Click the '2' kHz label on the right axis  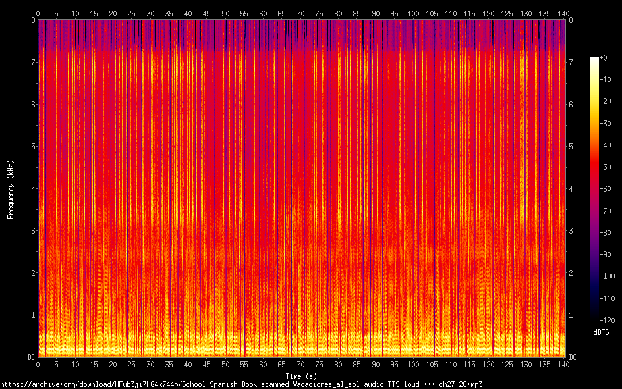pos(571,273)
